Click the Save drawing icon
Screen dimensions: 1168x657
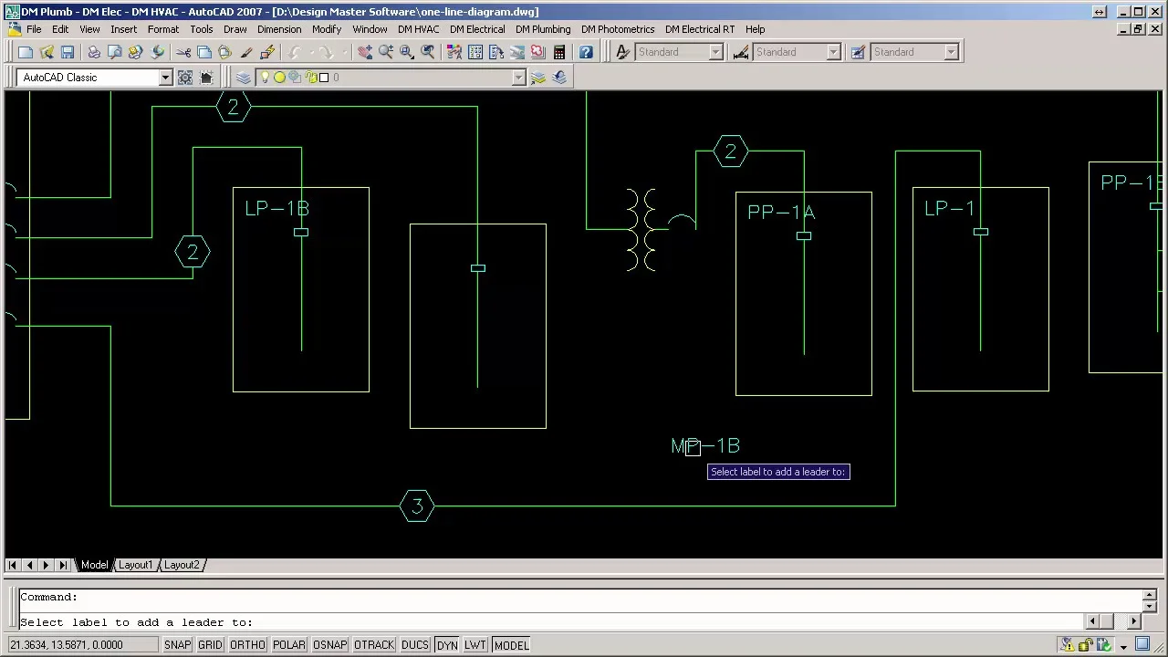[68, 52]
